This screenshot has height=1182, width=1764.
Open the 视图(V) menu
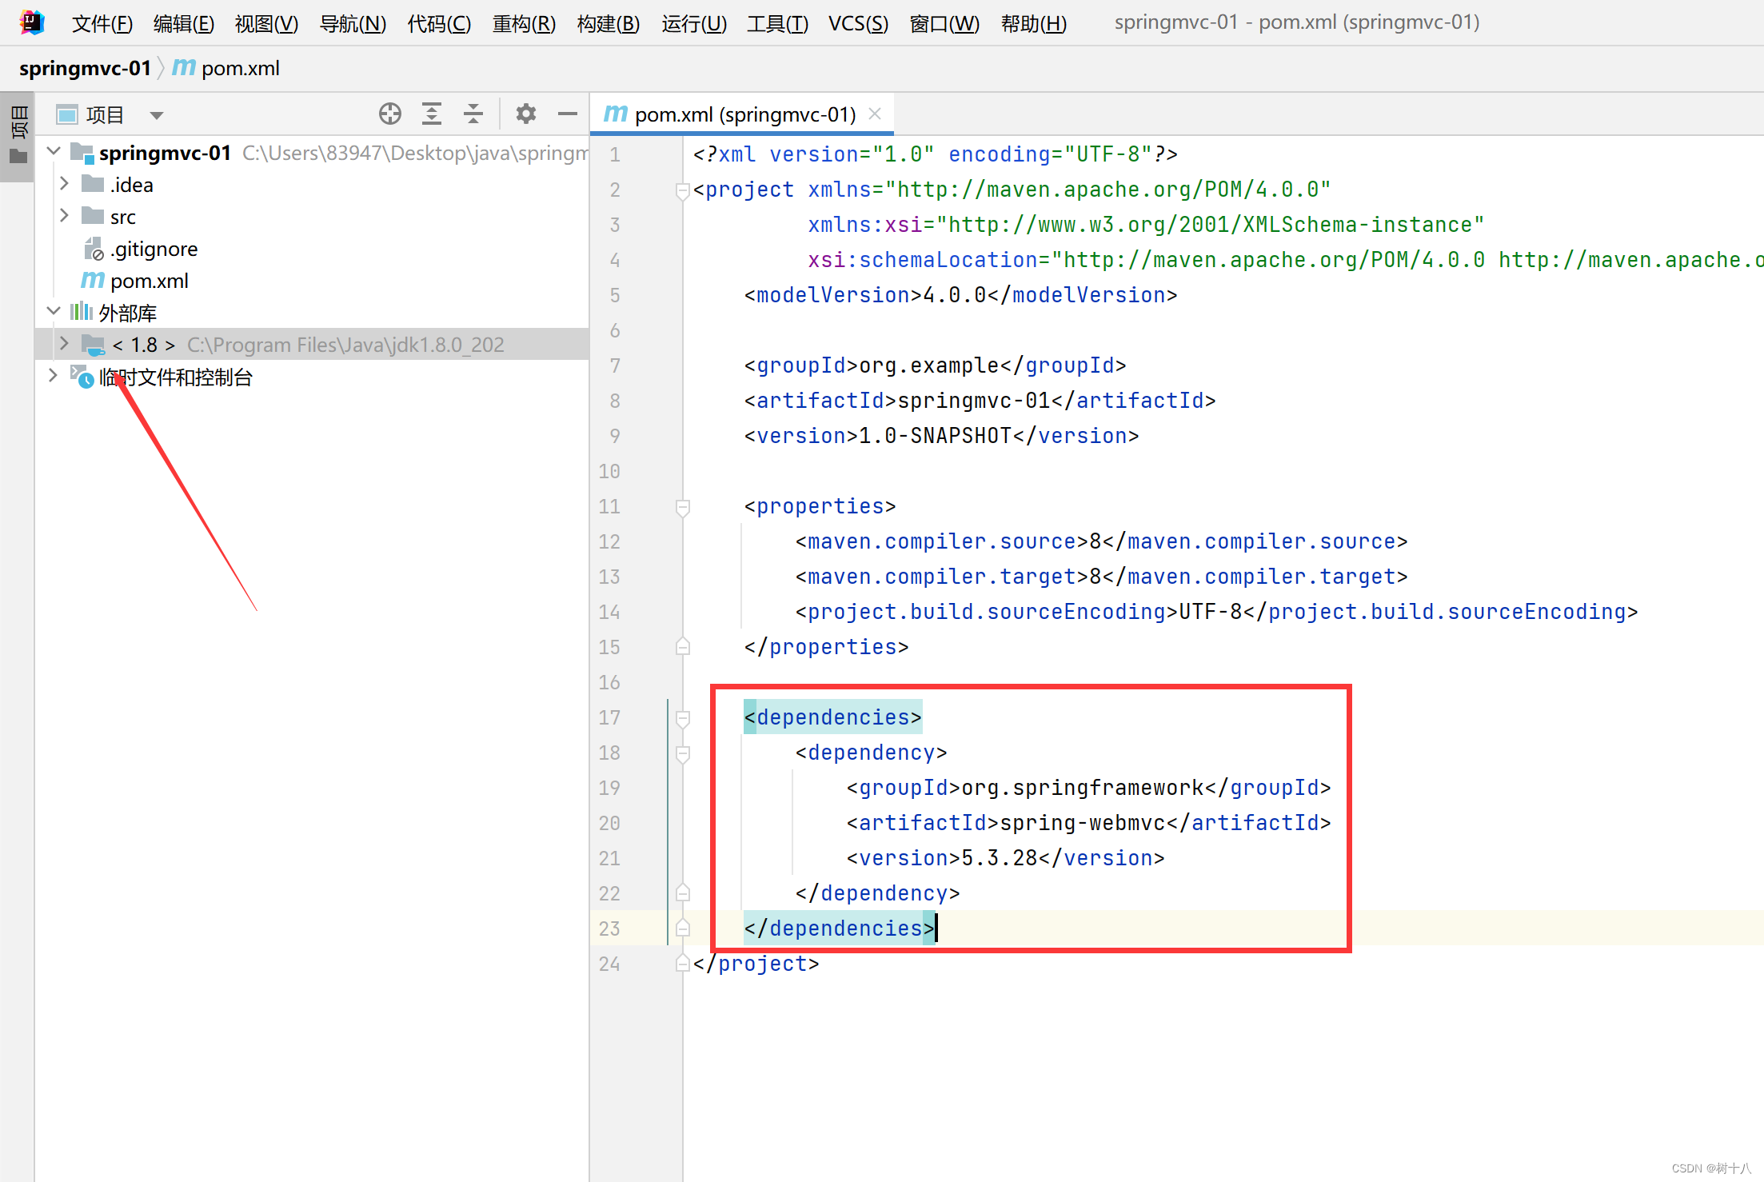point(266,23)
